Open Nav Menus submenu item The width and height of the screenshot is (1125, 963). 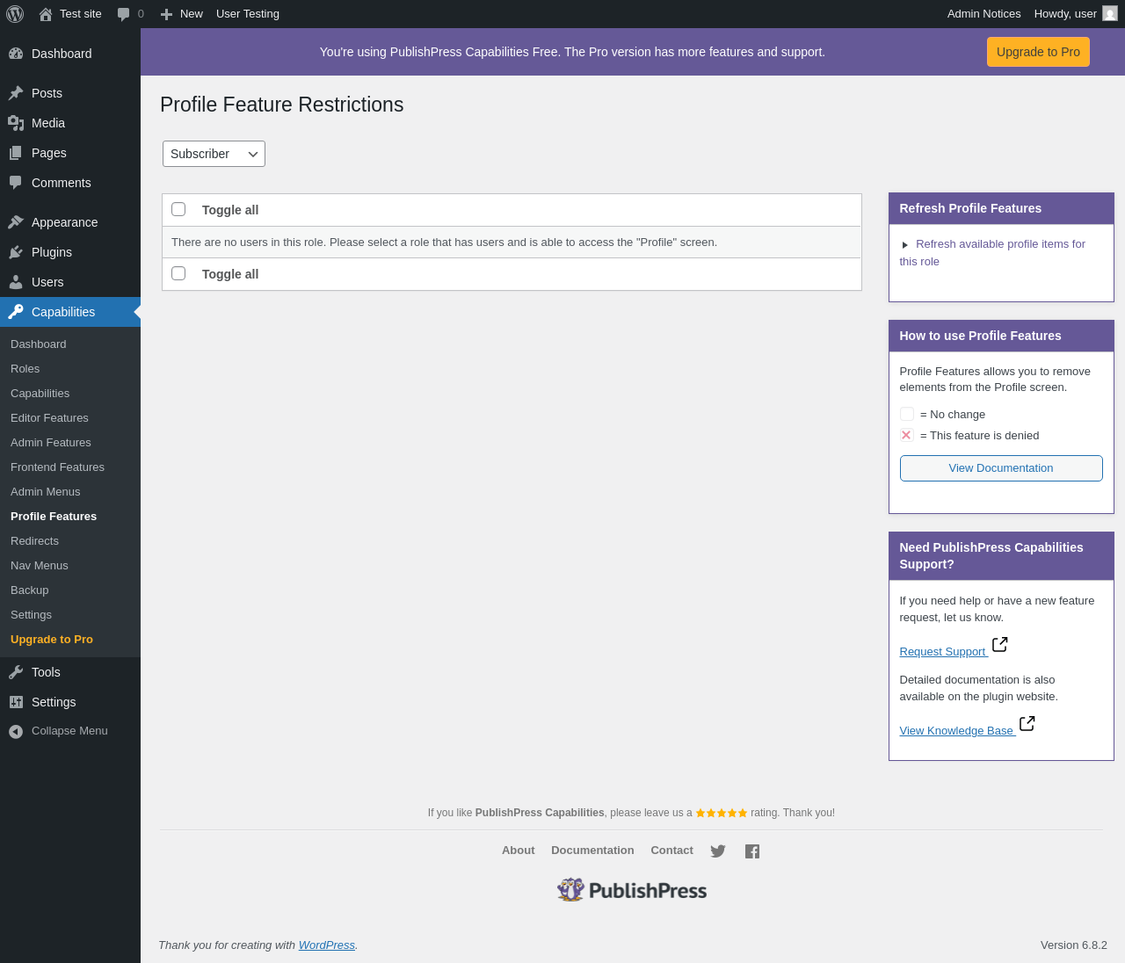click(x=40, y=566)
